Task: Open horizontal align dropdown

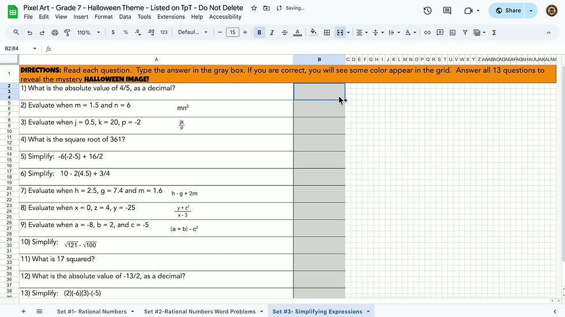Action: pyautogui.click(x=362, y=32)
